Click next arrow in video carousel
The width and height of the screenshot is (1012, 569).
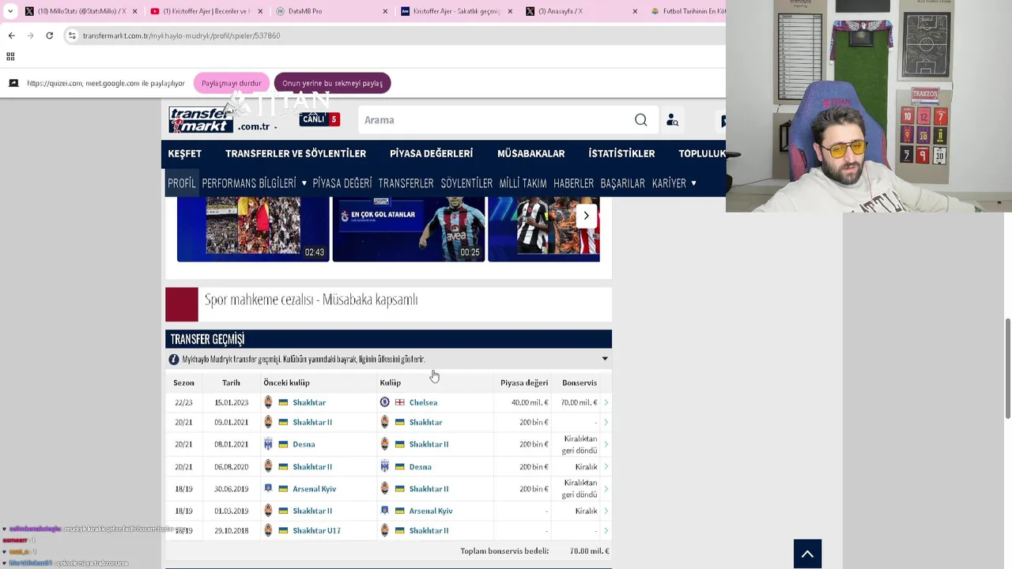(x=586, y=216)
